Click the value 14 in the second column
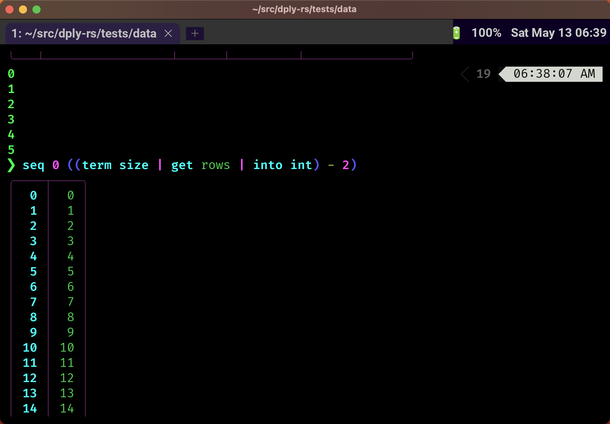 (x=67, y=408)
